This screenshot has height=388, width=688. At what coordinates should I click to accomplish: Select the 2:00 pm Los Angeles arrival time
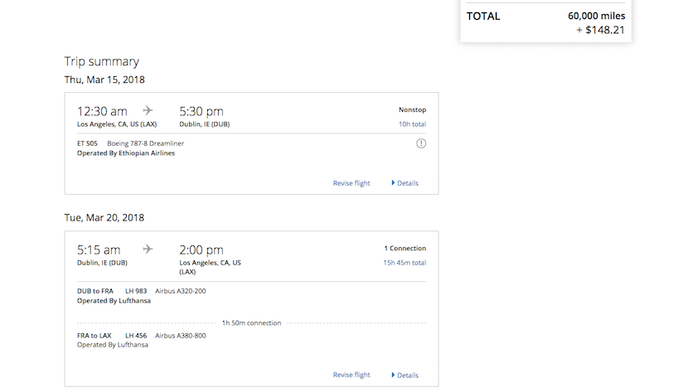[201, 250]
